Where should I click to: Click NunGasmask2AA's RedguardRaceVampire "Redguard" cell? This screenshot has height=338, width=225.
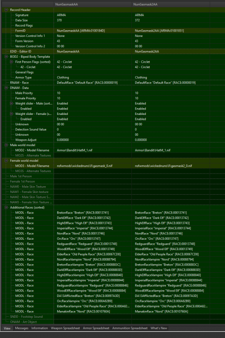point(170,285)
